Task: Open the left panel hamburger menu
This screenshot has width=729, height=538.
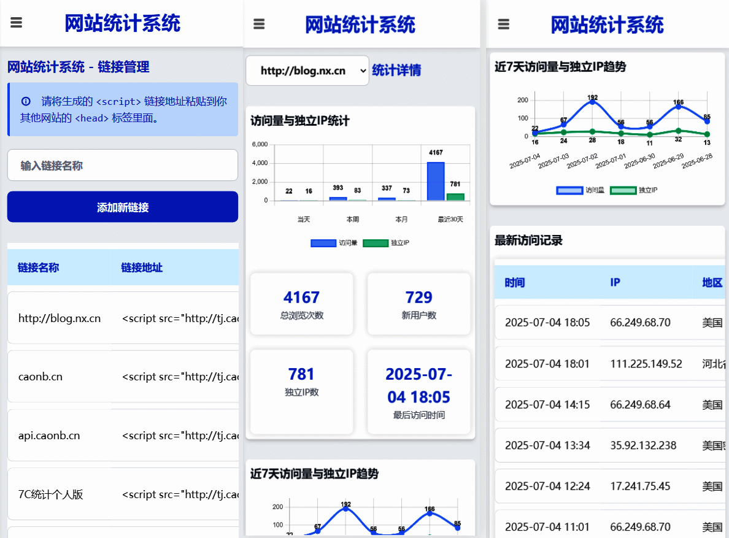Action: [16, 23]
